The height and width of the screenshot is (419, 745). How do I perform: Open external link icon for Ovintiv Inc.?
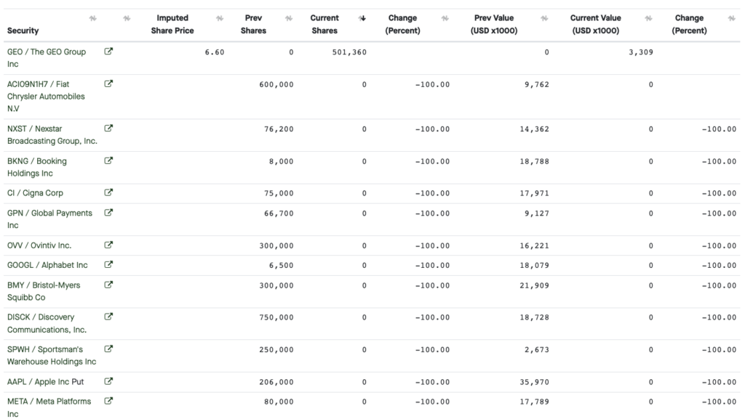(108, 245)
